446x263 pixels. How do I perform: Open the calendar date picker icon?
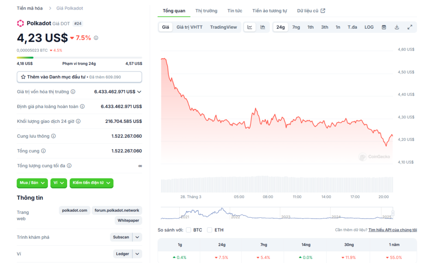(x=384, y=27)
